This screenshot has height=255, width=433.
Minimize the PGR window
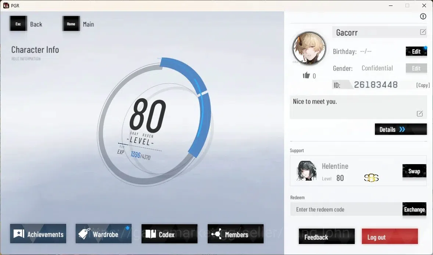(x=391, y=5)
